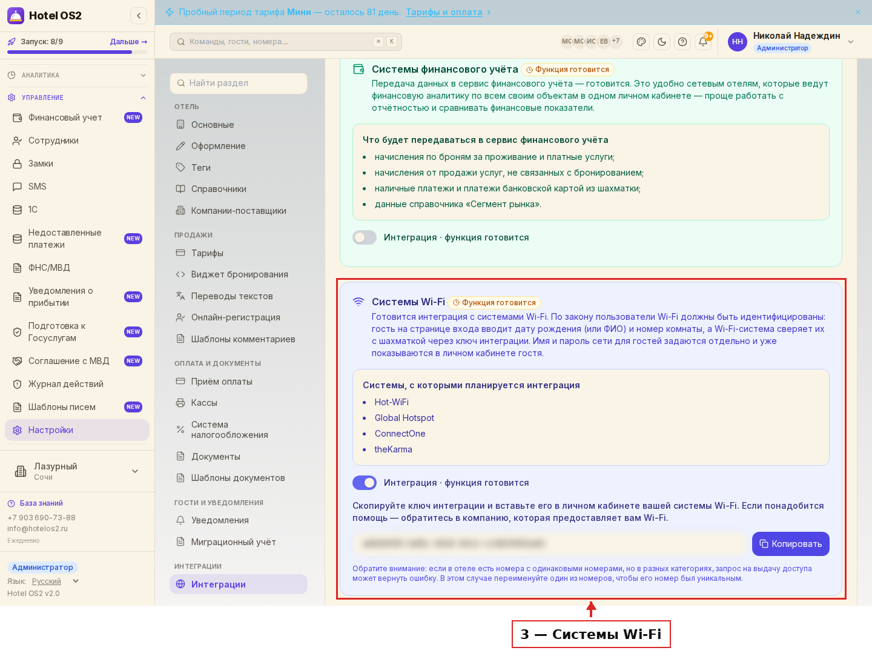Go to Тарифы settings section
This screenshot has width=872, height=662.
(239, 253)
